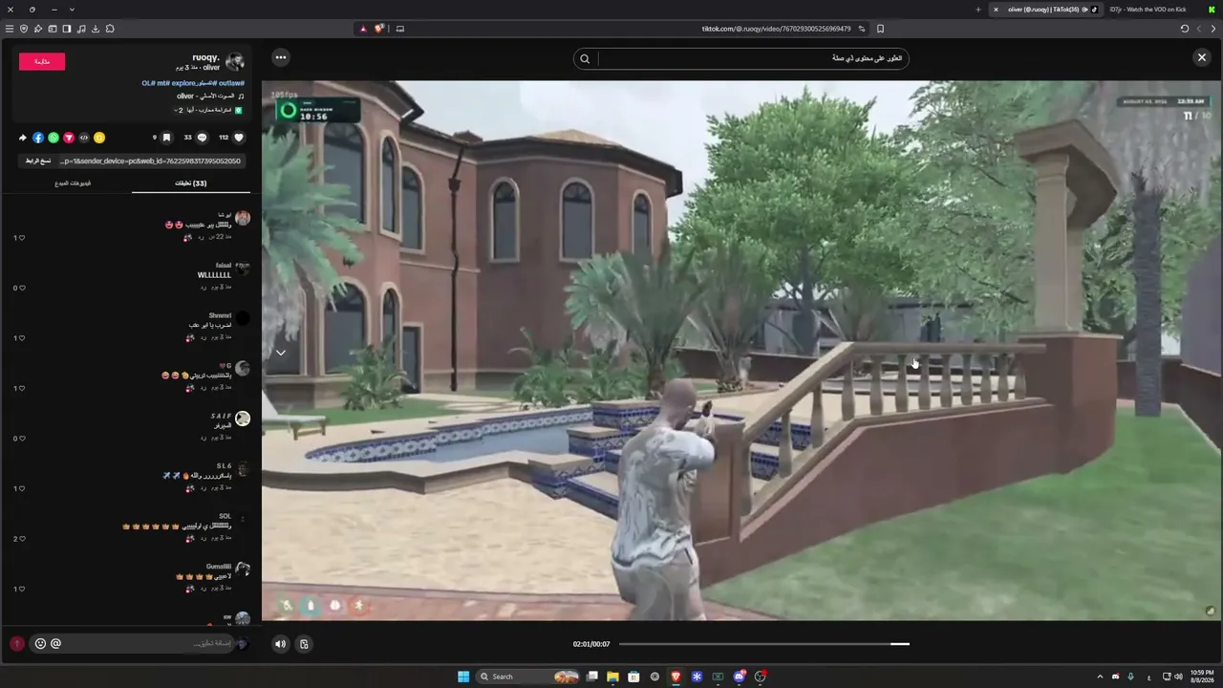Open a new browser tab
The height and width of the screenshot is (688, 1223).
point(978,10)
